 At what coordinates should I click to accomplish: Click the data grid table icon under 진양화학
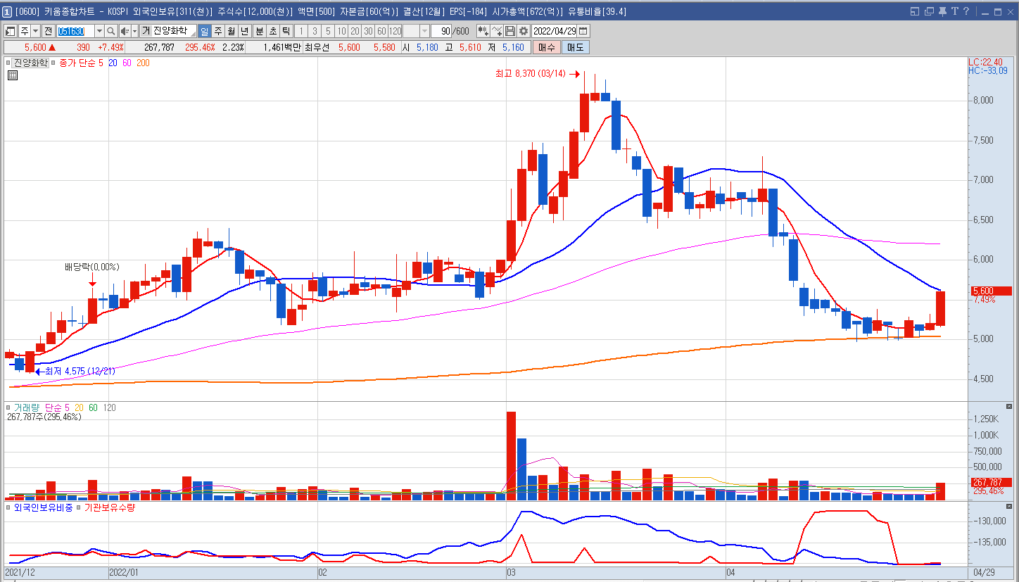(x=13, y=75)
